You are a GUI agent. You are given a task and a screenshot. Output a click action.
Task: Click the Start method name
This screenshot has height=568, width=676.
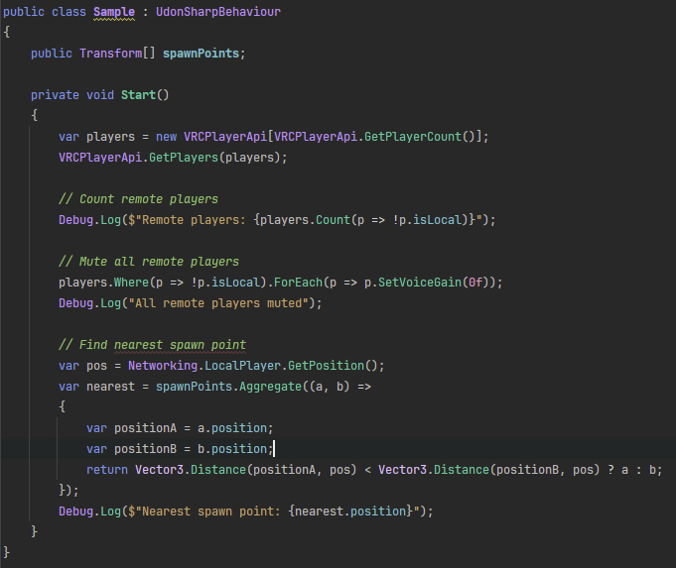tap(142, 94)
